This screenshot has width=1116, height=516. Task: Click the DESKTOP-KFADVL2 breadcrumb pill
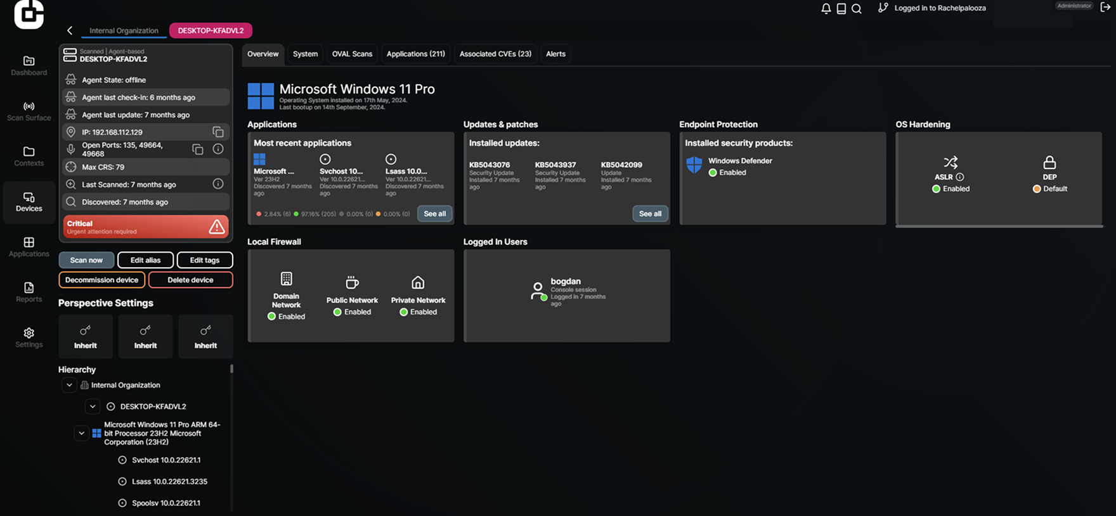point(211,30)
